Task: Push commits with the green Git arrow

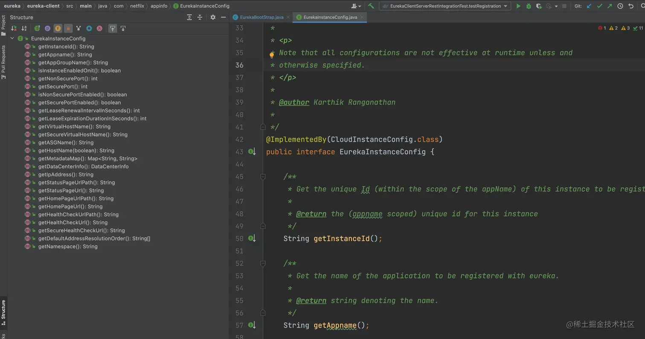Action: [x=610, y=6]
